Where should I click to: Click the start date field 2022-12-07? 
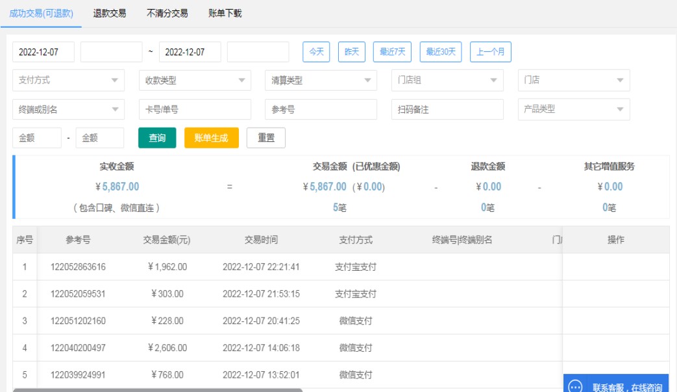tap(43, 52)
